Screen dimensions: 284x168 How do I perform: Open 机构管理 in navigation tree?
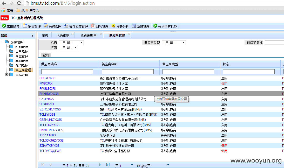(22, 47)
